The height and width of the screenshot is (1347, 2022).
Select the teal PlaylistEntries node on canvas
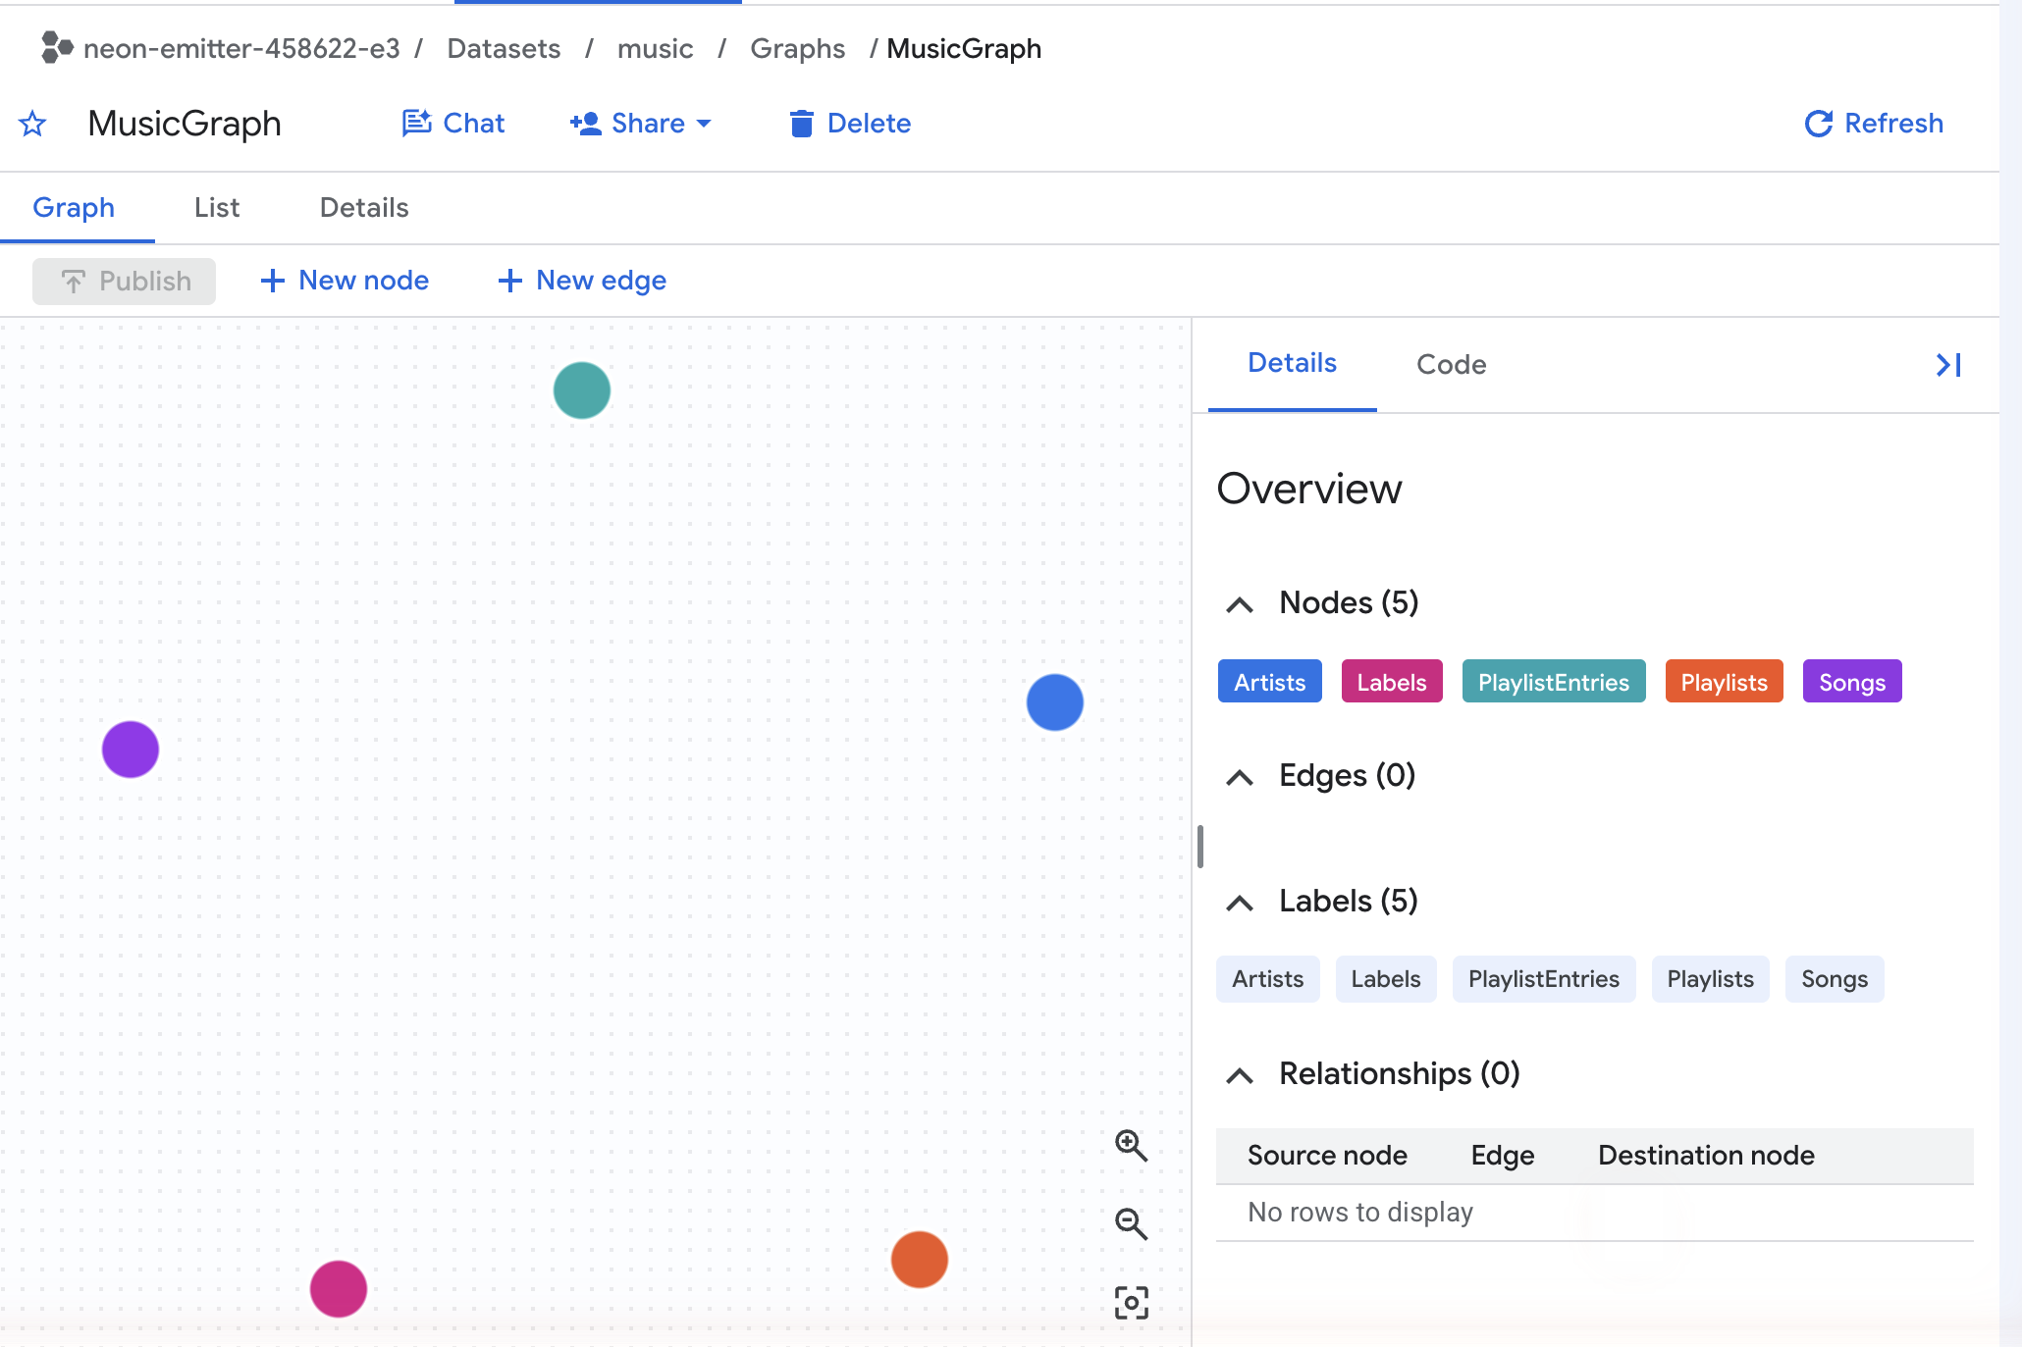tap(582, 390)
